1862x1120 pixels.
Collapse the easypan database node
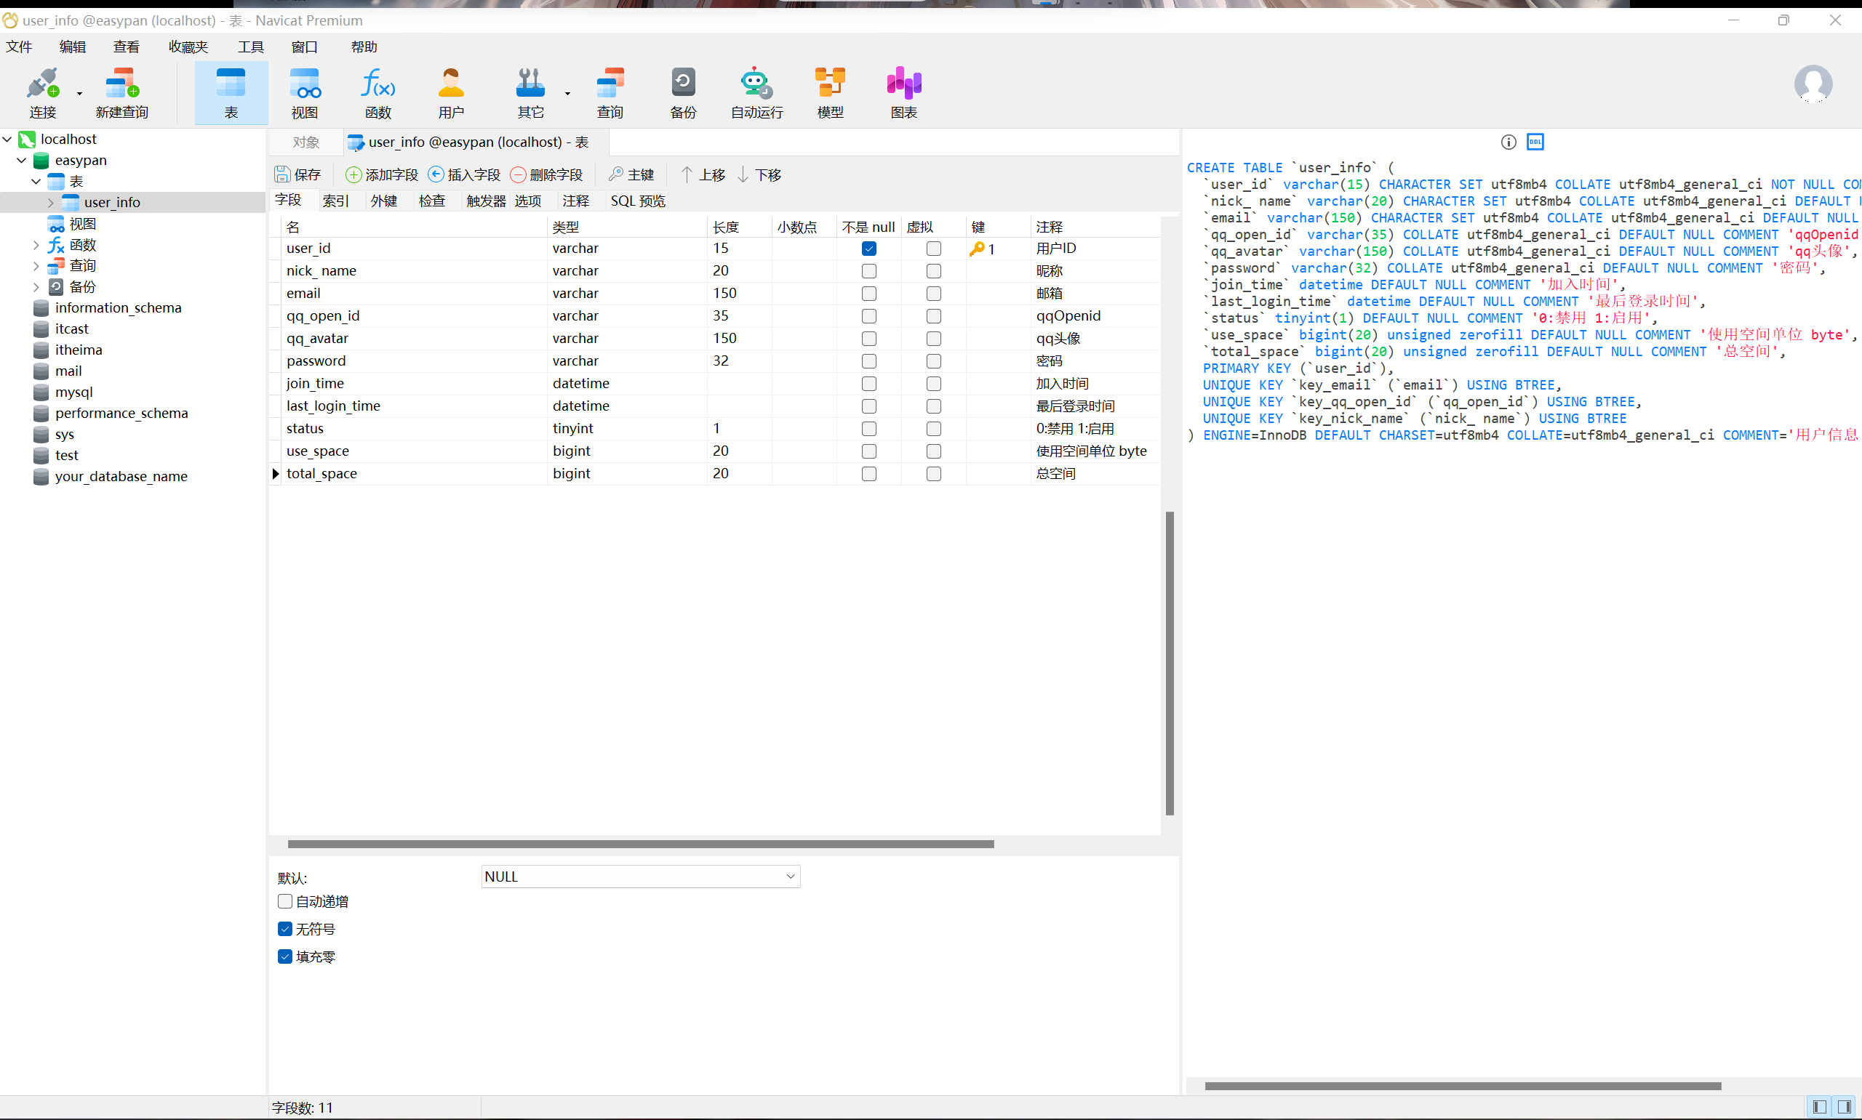21,160
